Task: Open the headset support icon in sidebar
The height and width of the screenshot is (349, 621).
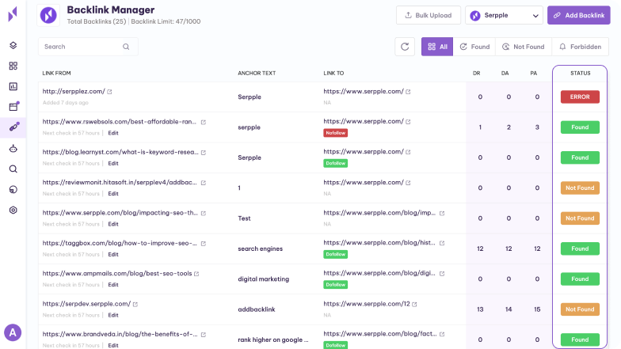Action: click(x=13, y=190)
